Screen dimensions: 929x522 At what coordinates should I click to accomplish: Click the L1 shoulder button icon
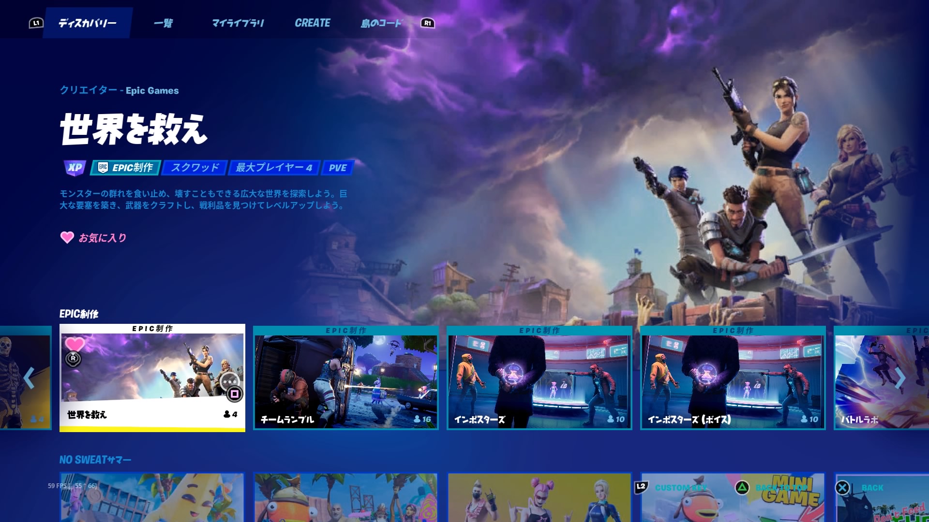click(36, 23)
